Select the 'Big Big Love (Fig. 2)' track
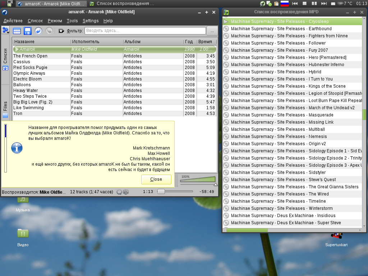 point(114,102)
